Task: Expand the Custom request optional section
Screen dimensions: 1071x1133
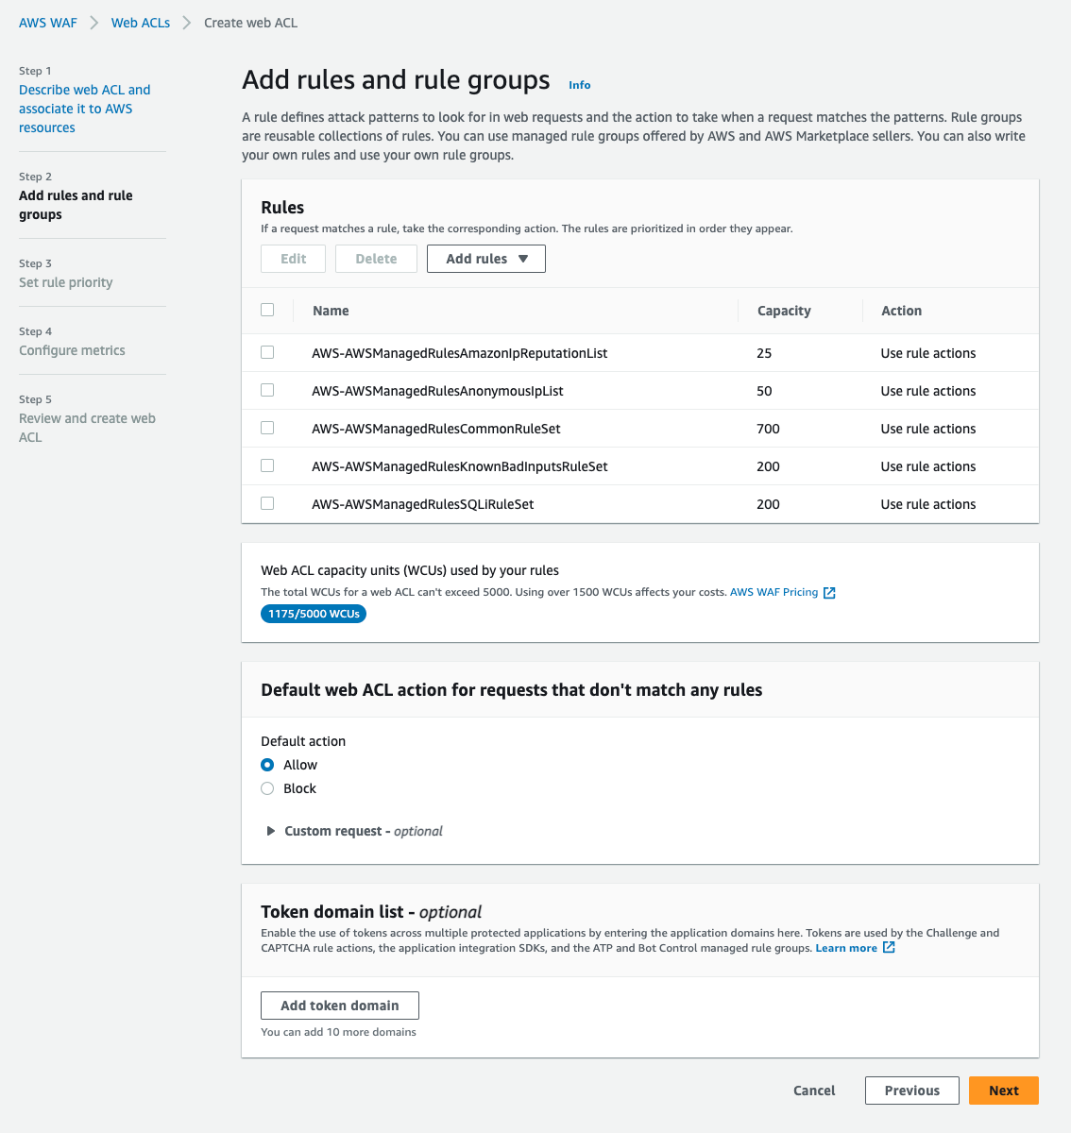Action: (354, 831)
